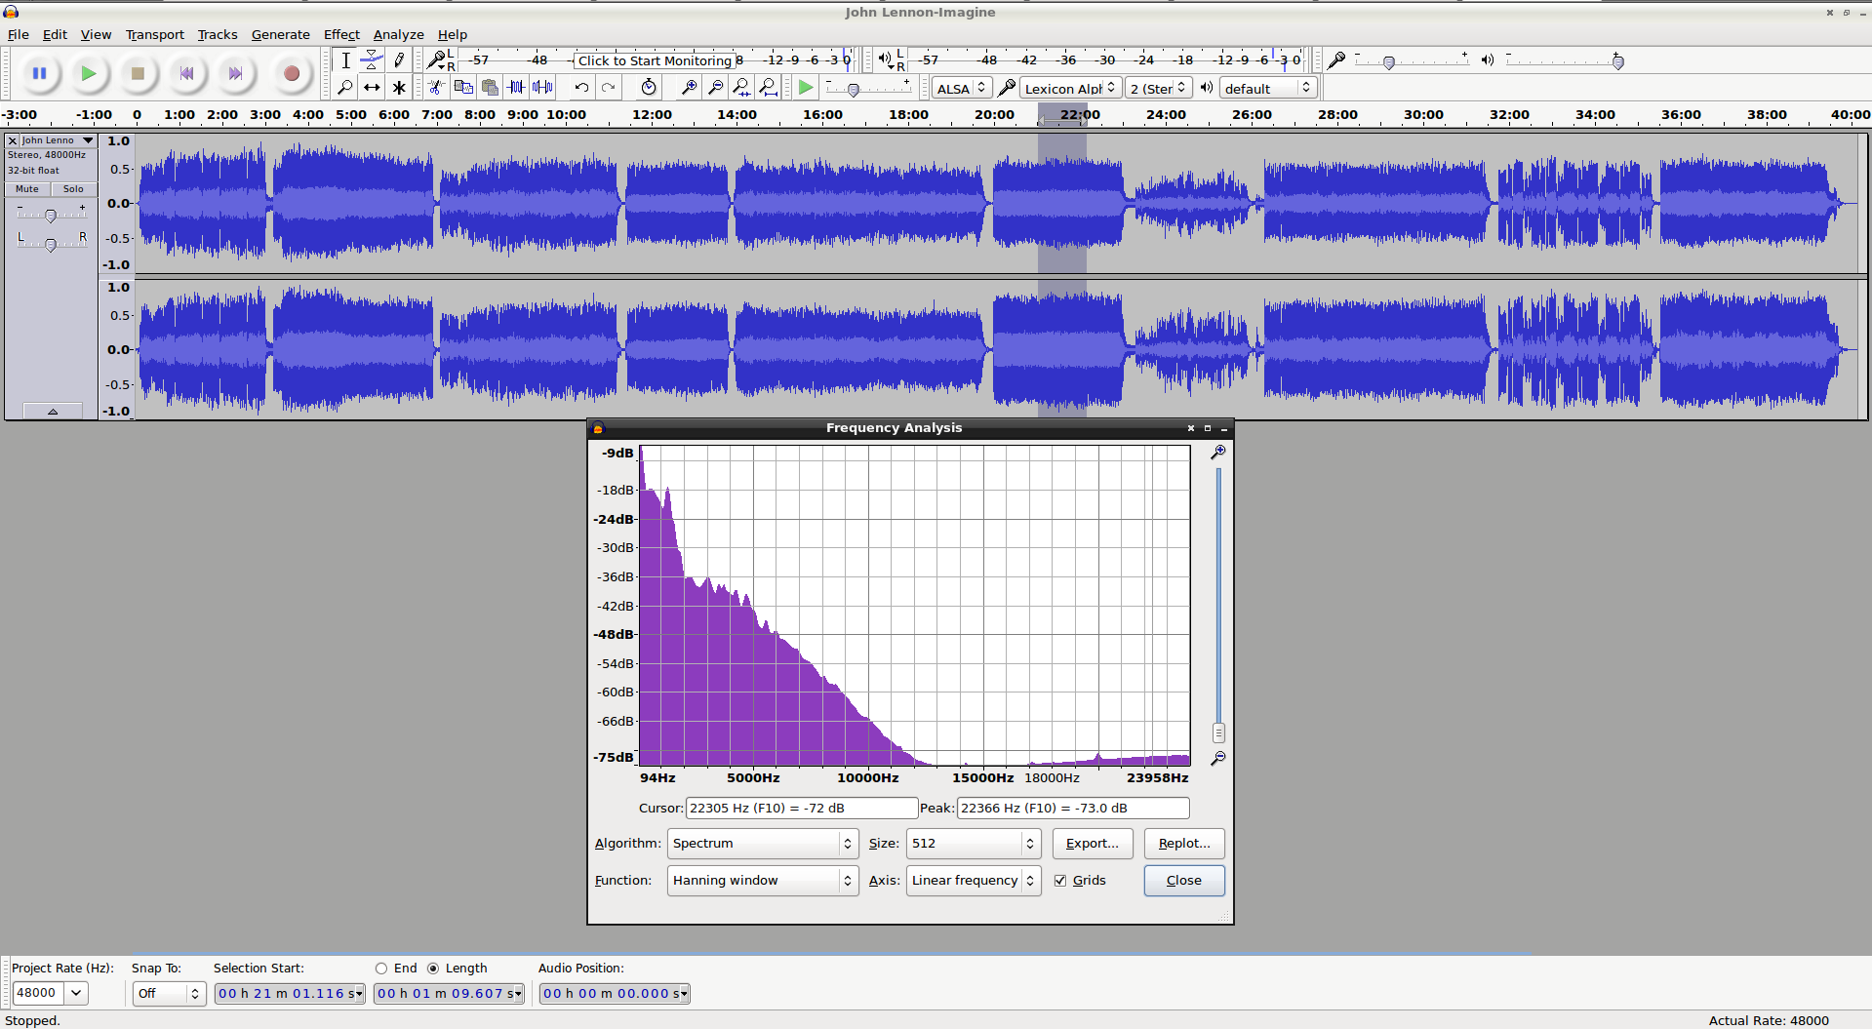The image size is (1872, 1029).
Task: Zoom in the Frequency Analysis plot
Action: (x=1218, y=453)
